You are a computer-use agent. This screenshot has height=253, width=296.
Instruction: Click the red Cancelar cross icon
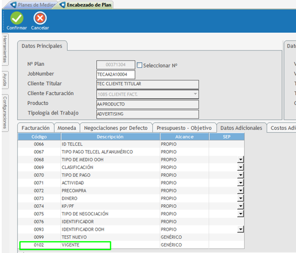tap(40, 18)
